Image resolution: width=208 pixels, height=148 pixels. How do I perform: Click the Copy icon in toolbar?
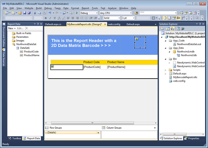[x=40, y=13]
